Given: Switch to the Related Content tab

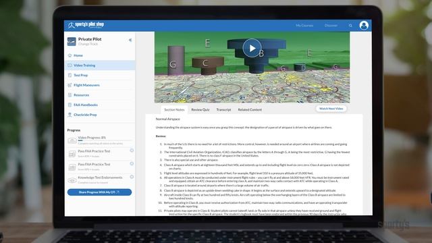Looking at the screenshot, I should [250, 109].
